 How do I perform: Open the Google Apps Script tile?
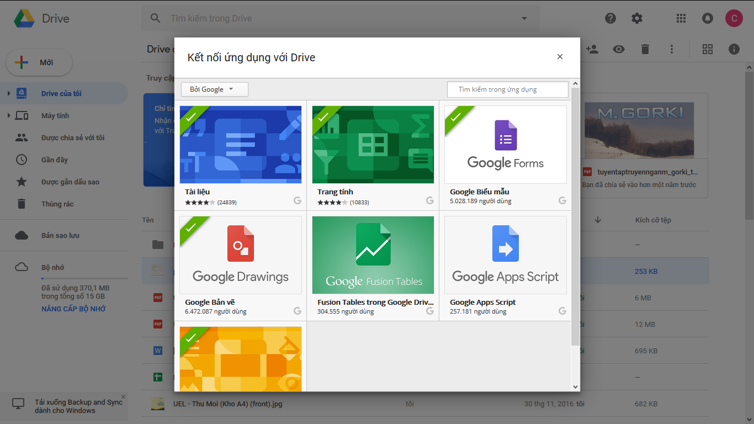tap(505, 255)
